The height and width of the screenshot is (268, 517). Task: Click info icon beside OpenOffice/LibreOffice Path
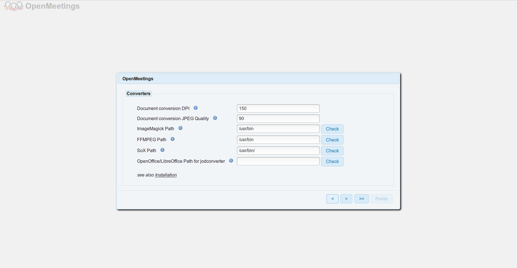click(x=231, y=161)
